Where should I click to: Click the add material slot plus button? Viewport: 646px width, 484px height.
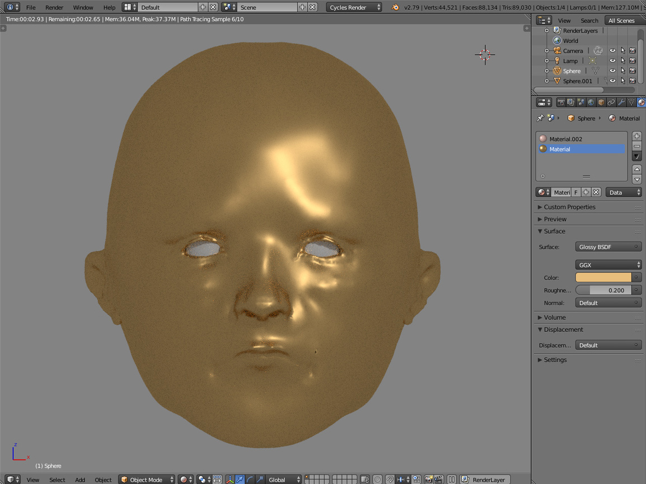coord(637,136)
